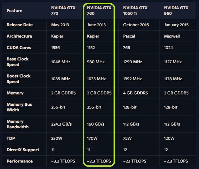199x169 pixels.
Task: Click the DirectX Support row label
Action: tap(23, 150)
